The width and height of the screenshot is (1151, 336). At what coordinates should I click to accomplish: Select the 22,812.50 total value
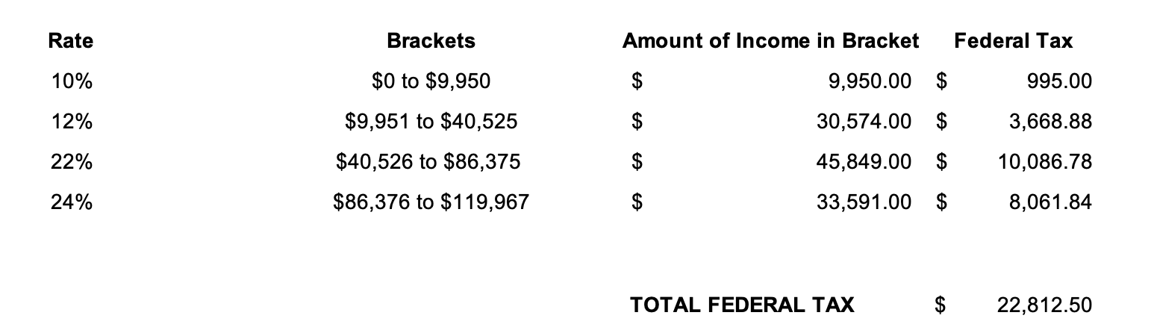[1045, 305]
